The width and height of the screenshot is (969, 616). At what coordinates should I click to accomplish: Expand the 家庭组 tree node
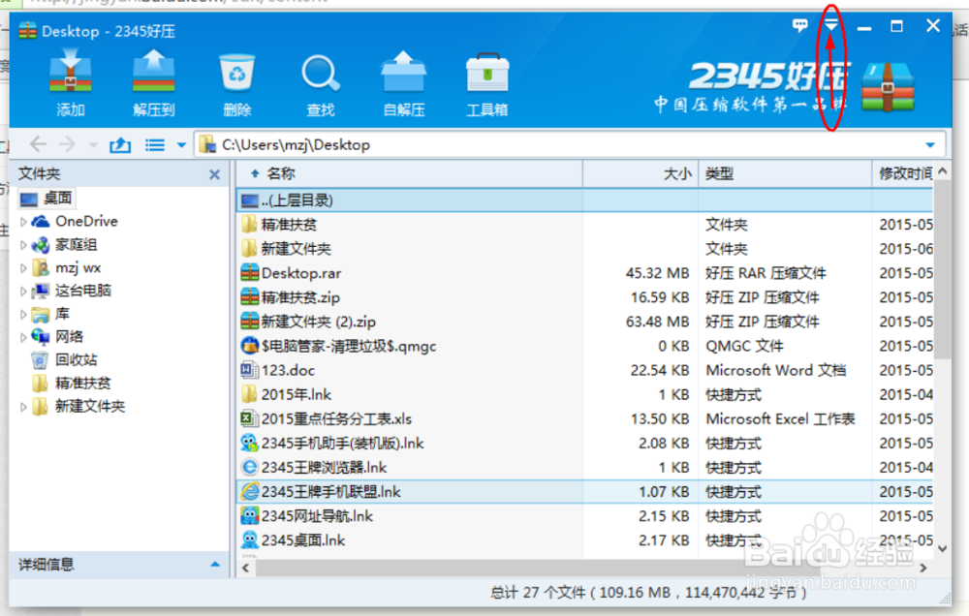(23, 245)
